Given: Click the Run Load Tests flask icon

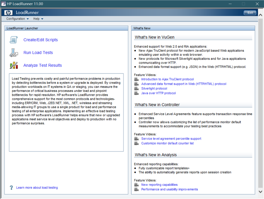Looking at the screenshot, I should 14,53.
